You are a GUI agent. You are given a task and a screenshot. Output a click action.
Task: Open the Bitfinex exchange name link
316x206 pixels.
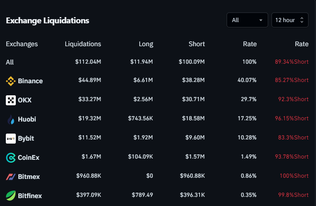click(x=30, y=196)
